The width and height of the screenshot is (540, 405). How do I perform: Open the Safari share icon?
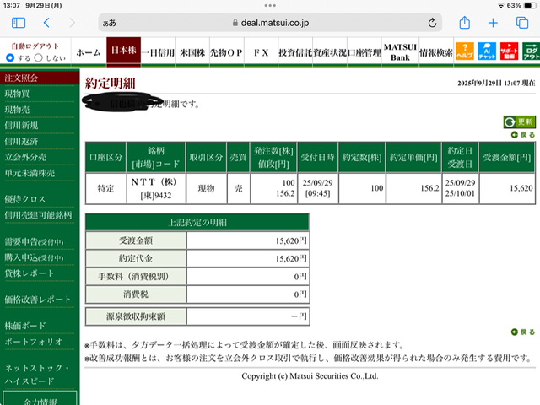click(465, 23)
